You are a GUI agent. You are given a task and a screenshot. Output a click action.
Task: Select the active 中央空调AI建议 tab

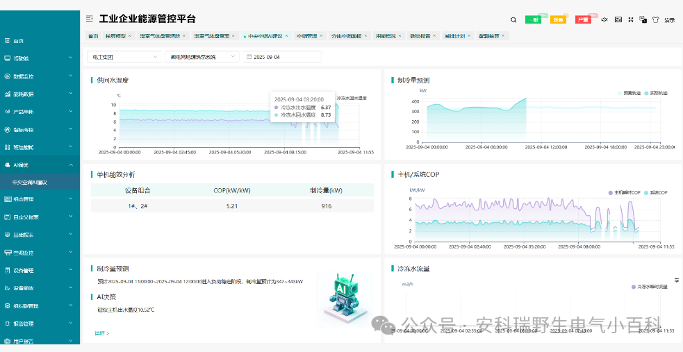click(265, 35)
